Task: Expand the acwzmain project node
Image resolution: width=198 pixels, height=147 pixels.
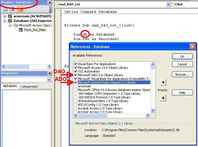Action: 5,16
